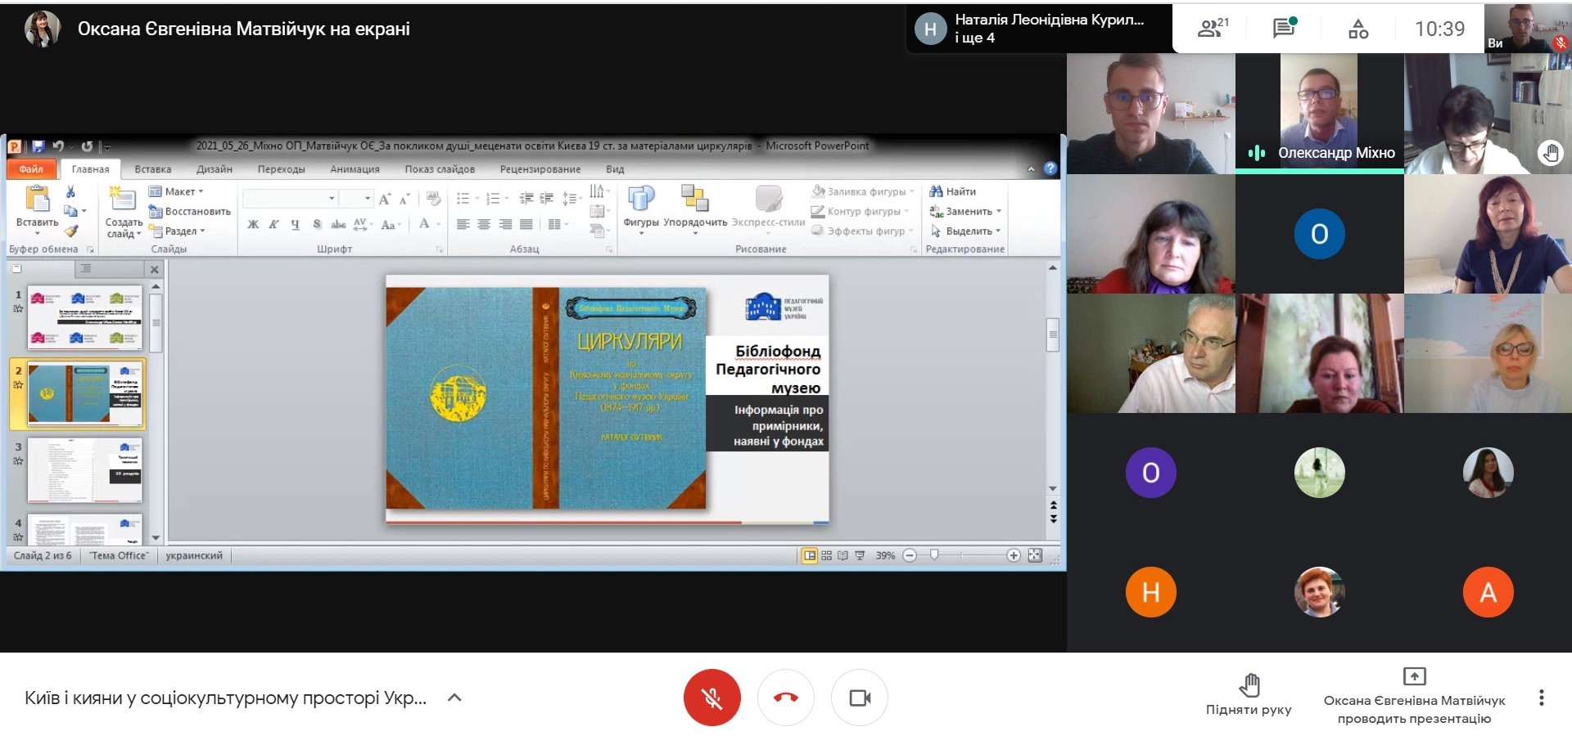1572x736 pixels.
Task: Click the Файл button
Action: pos(32,169)
